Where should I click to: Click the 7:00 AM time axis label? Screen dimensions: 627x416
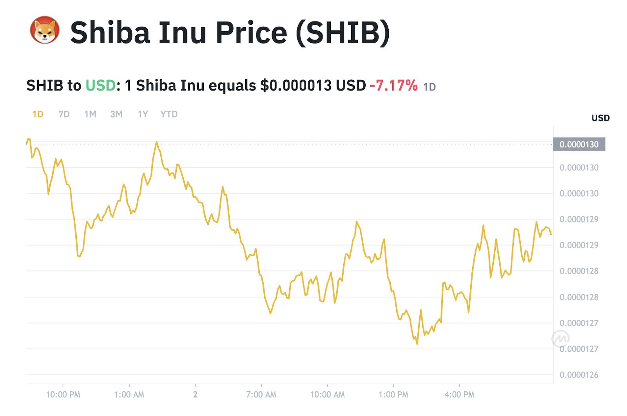pos(261,394)
